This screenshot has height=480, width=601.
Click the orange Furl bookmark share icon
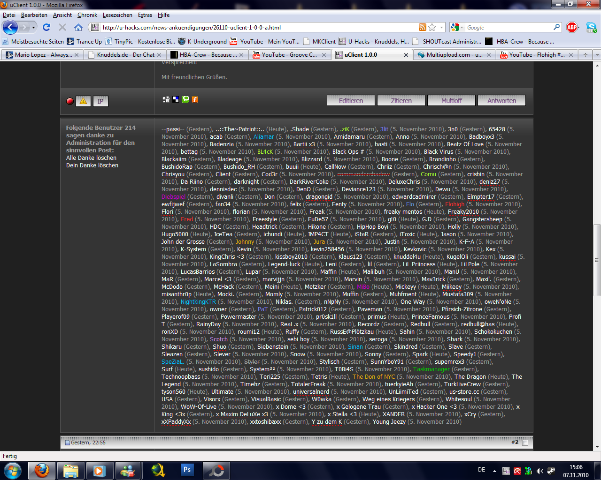195,99
